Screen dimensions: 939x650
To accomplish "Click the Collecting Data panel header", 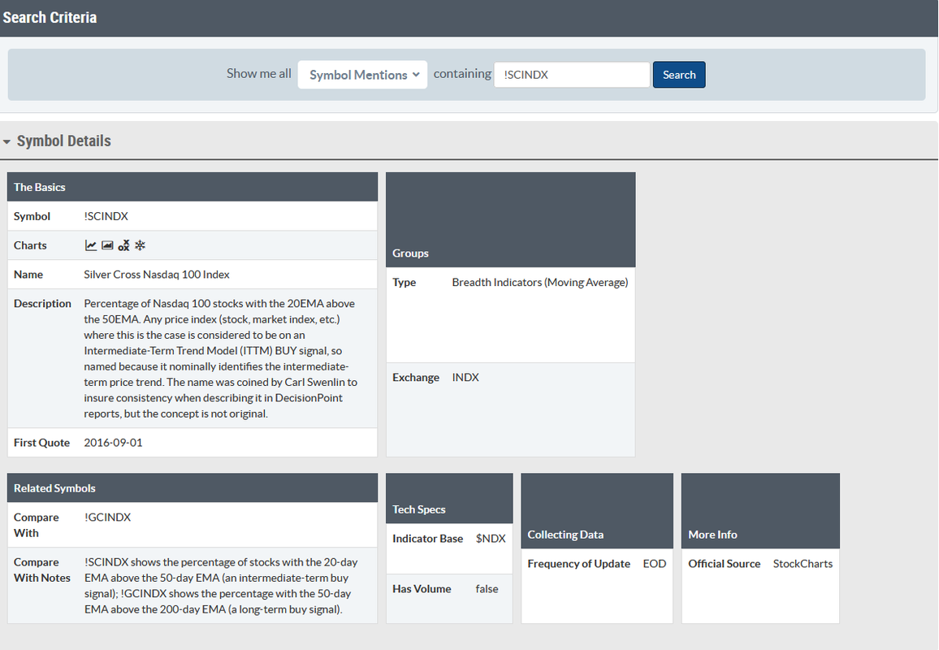I will 597,511.
